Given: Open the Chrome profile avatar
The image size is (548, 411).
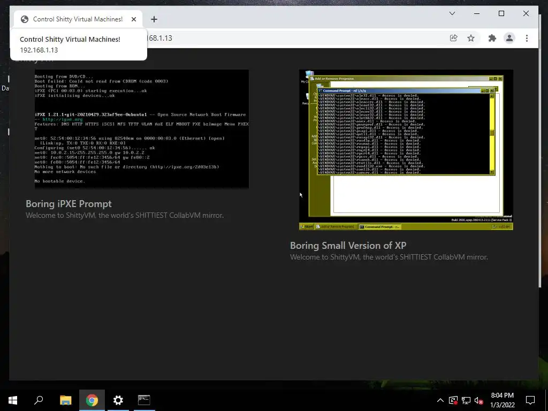Looking at the screenshot, I should (x=509, y=38).
